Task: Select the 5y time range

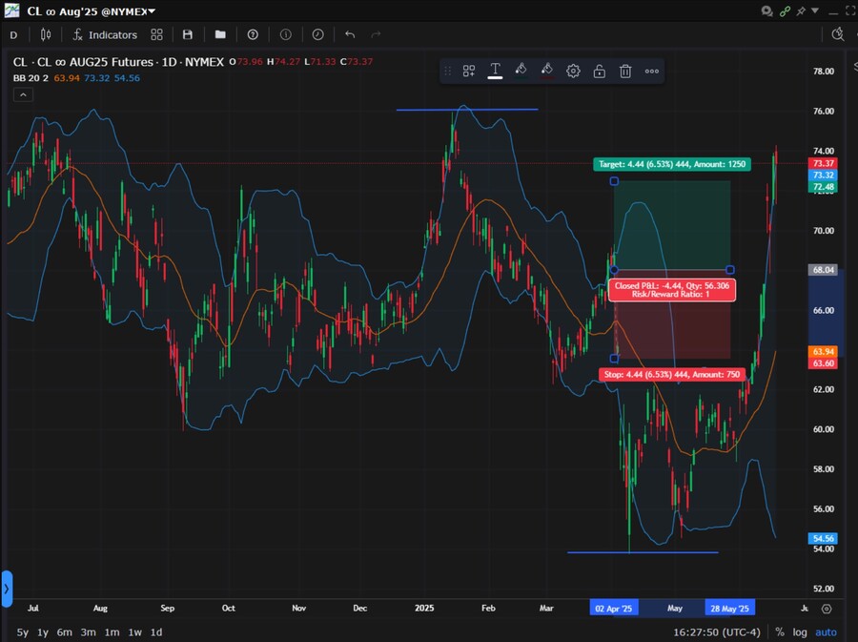Action: click(x=23, y=632)
